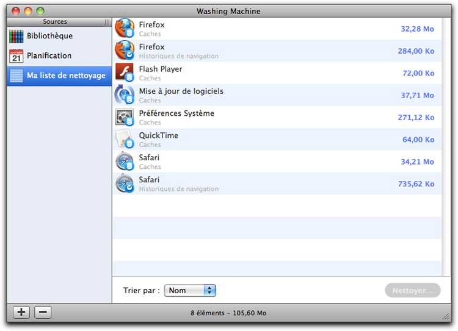Click the Ma liste de nettoyage list icon

[x=16, y=76]
